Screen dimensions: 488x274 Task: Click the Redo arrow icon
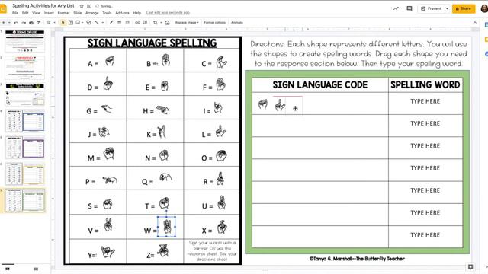point(24,23)
